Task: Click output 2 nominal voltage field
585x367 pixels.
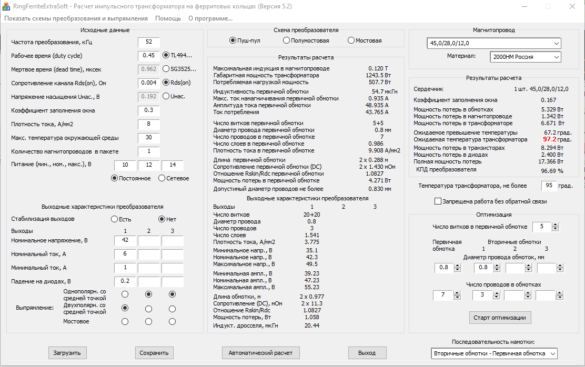Action: tap(148, 240)
